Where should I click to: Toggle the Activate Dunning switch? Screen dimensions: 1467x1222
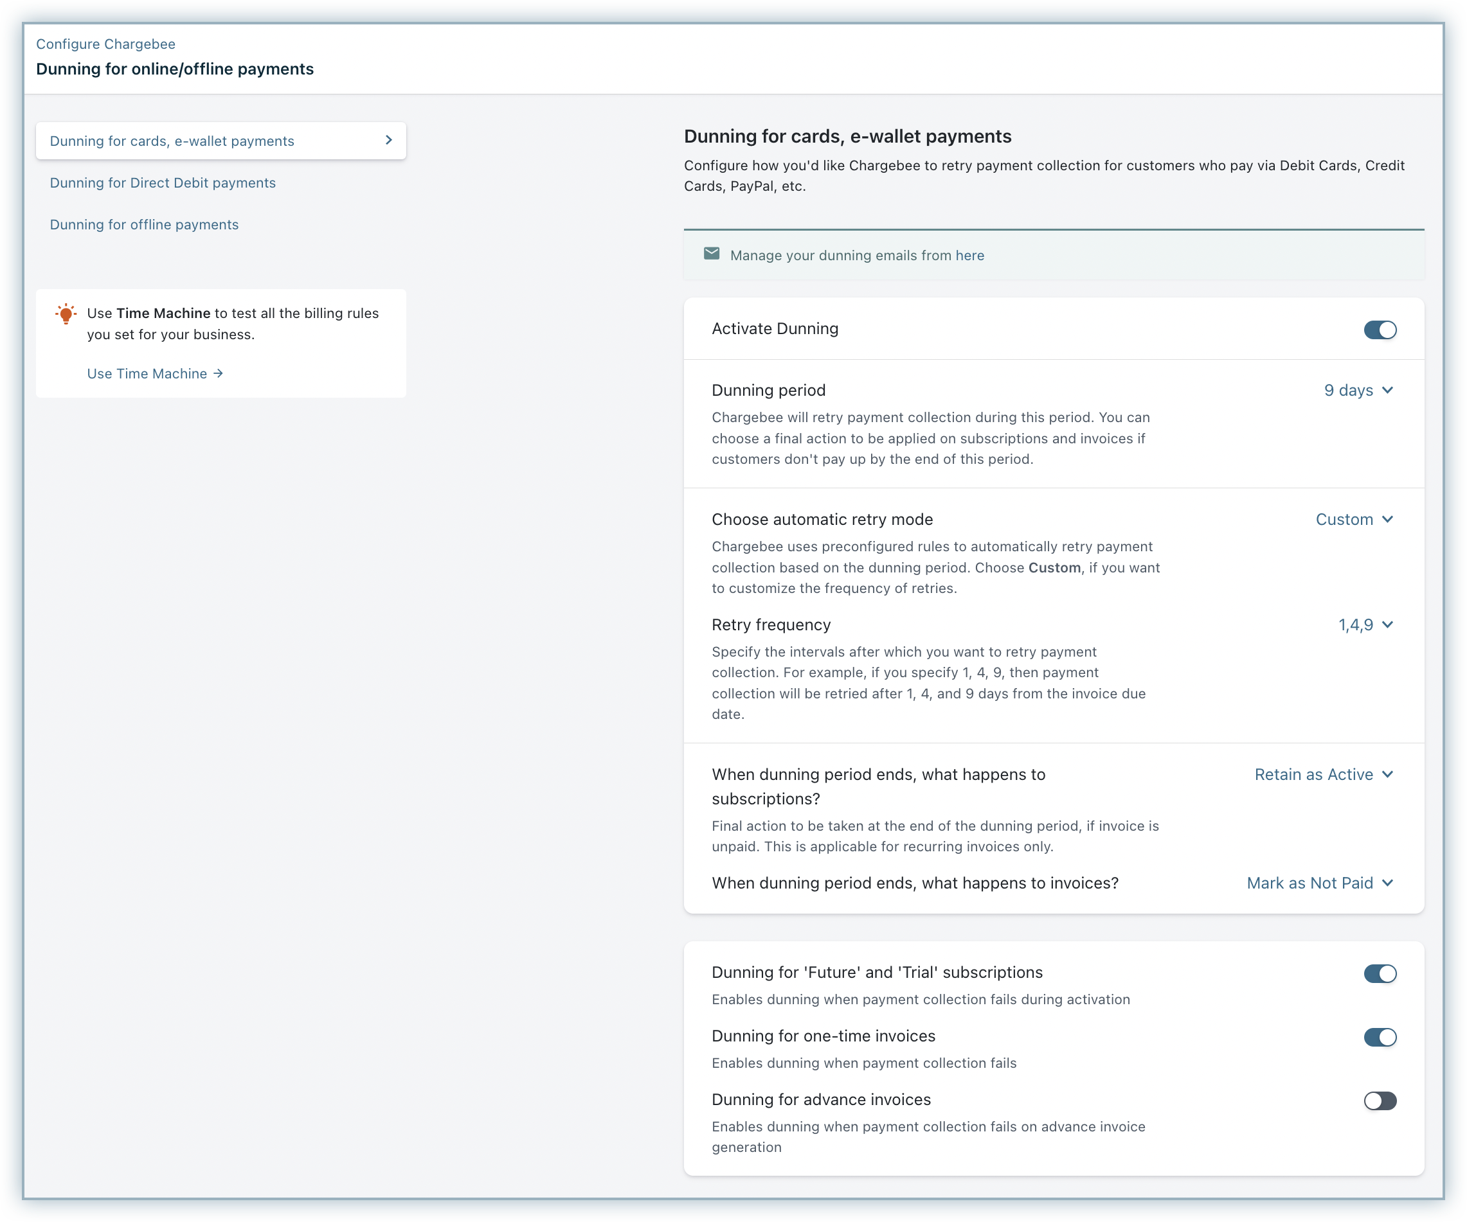pyautogui.click(x=1380, y=330)
